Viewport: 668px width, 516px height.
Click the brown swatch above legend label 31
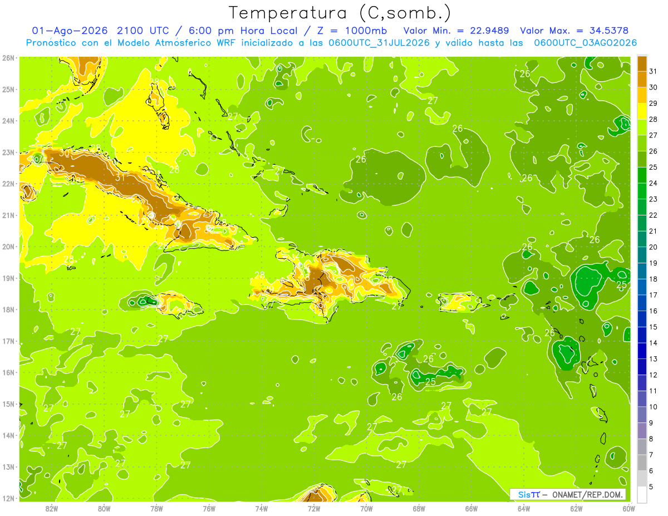(x=642, y=63)
